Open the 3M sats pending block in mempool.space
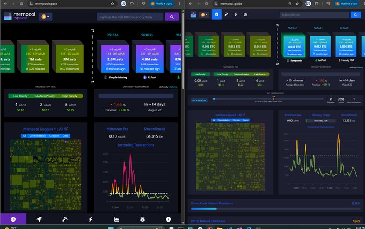The image size is (365, 229). point(70,59)
